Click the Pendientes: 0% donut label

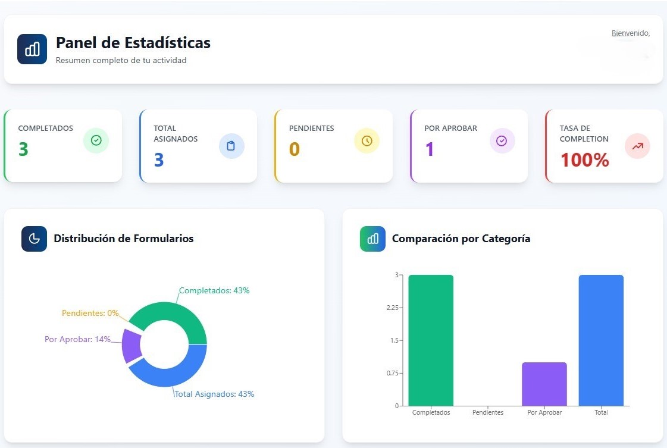pyautogui.click(x=90, y=313)
